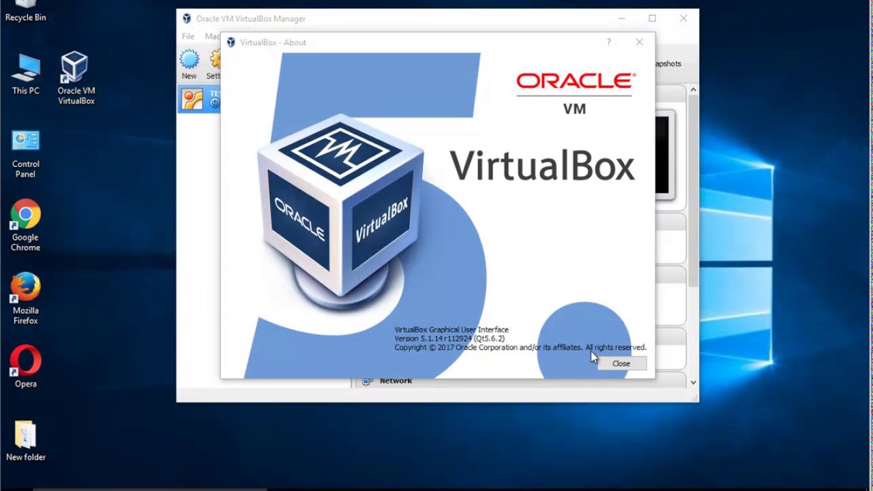
Task: Click the VirtualBox icon in Manager title bar
Action: pos(186,18)
